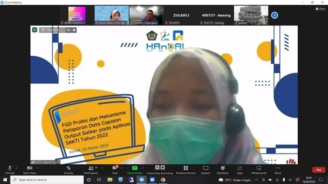Image resolution: width=328 pixels, height=184 pixels.
Task: Open Google Chrome from the taskbar
Action: (x=163, y=180)
